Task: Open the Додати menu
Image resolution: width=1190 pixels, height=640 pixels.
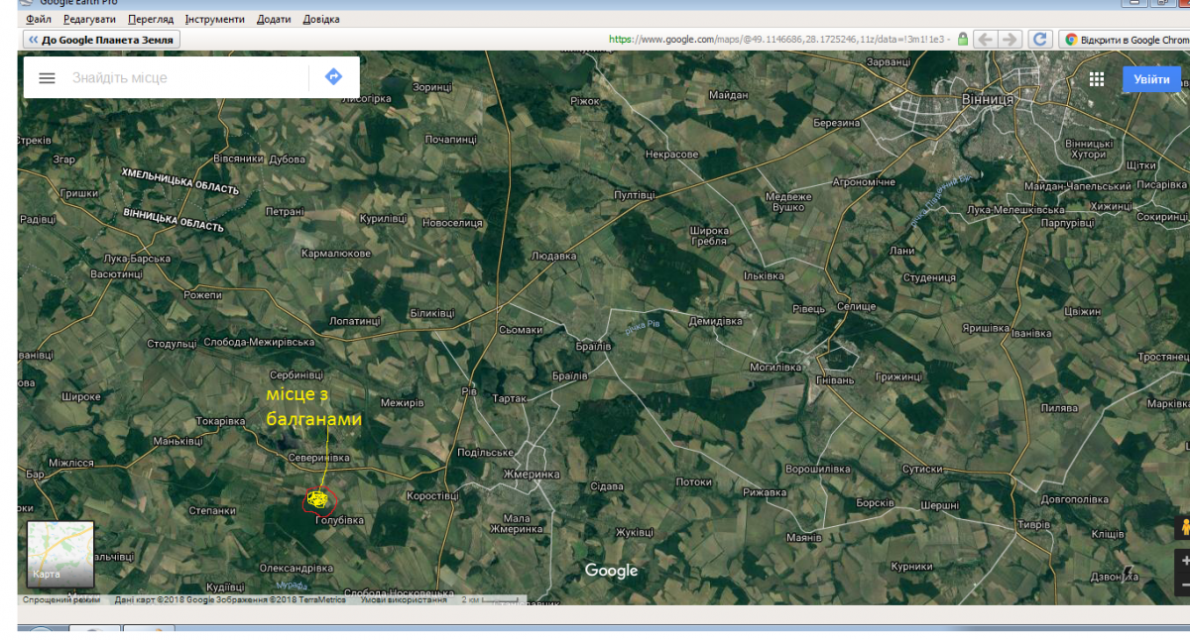Action: 274,19
